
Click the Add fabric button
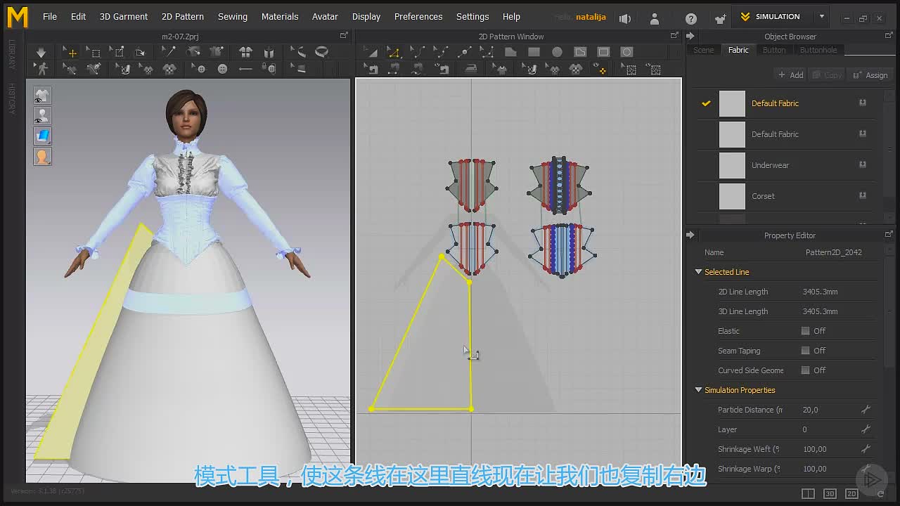point(790,75)
